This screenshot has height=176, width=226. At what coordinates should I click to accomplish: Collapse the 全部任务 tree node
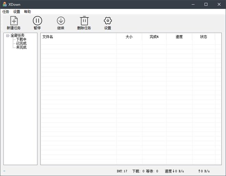pyautogui.click(x=8, y=36)
